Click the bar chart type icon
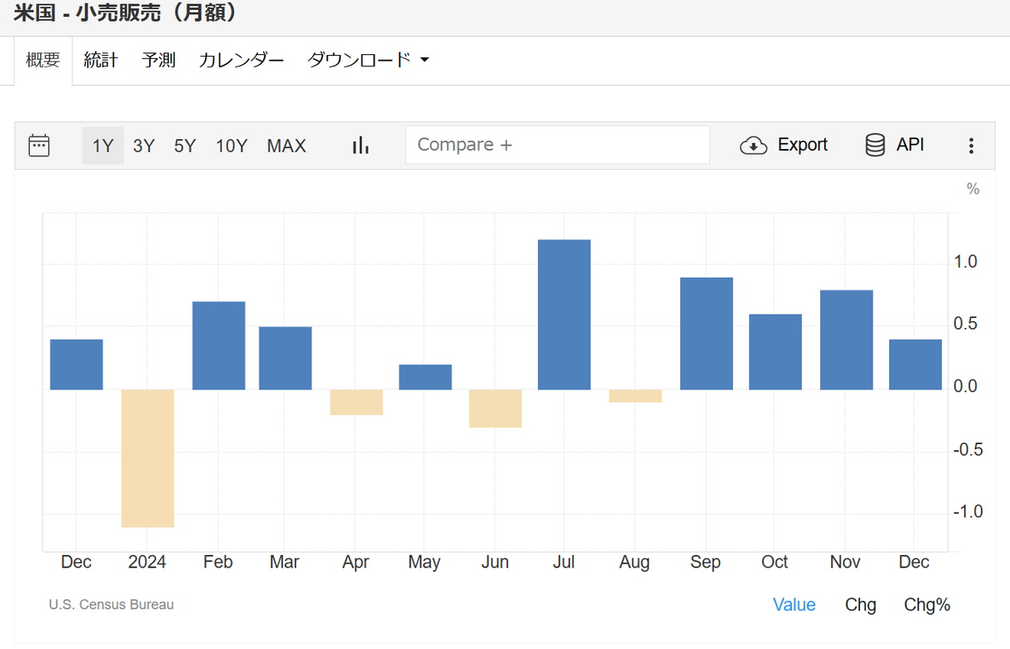 361,146
